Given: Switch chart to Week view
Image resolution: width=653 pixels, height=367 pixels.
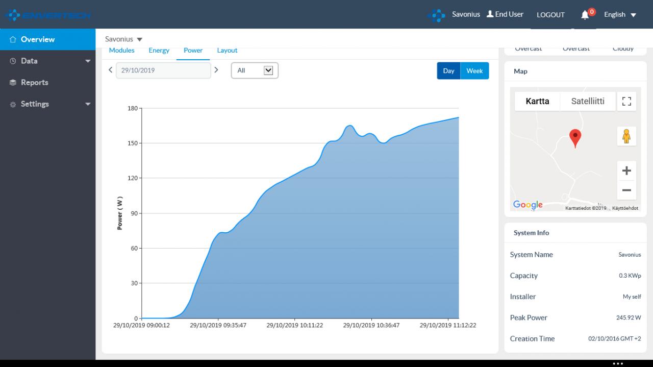Looking at the screenshot, I should click(x=474, y=71).
